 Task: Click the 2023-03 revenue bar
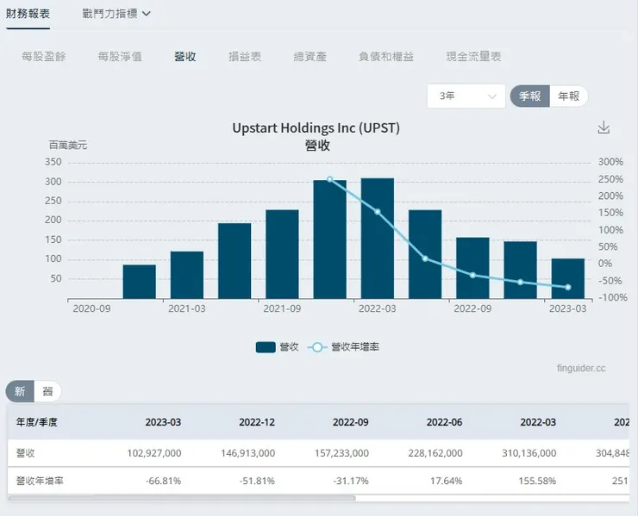click(568, 278)
